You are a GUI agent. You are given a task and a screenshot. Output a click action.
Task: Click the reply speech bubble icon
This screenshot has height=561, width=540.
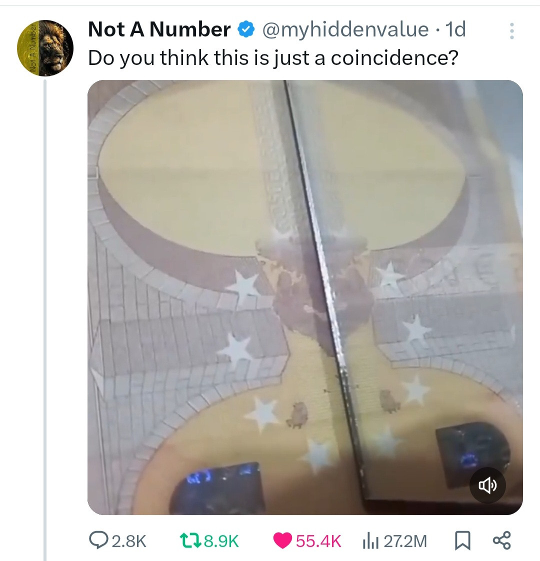pos(96,540)
